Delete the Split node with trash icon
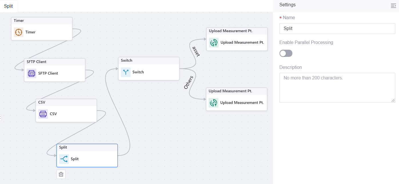Screen dimensions: 399x184 tap(61, 174)
